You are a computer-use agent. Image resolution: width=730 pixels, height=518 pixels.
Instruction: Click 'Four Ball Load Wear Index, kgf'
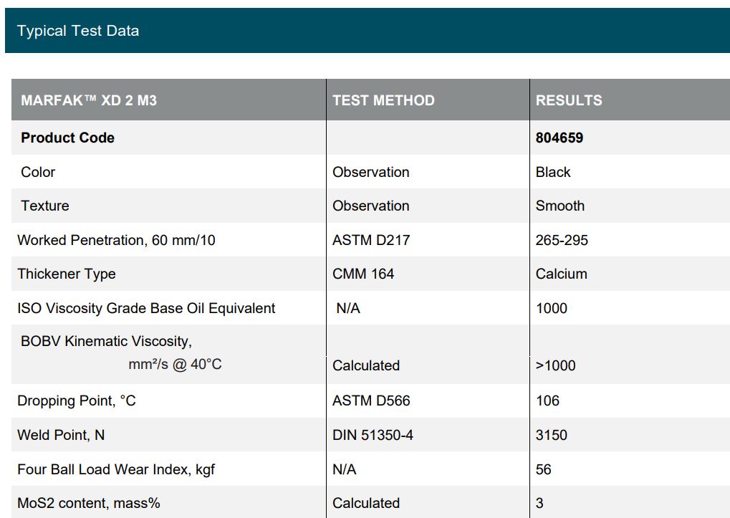pyautogui.click(x=116, y=469)
